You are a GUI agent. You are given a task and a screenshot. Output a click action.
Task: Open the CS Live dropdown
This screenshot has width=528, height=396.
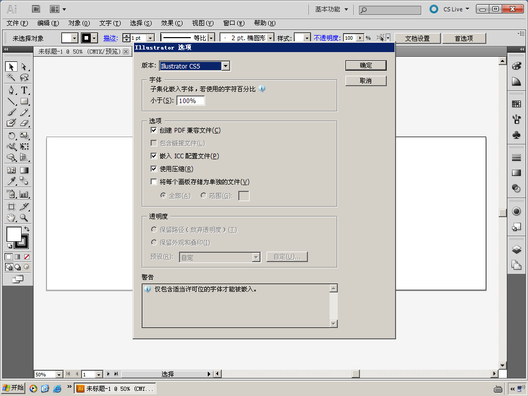click(456, 9)
